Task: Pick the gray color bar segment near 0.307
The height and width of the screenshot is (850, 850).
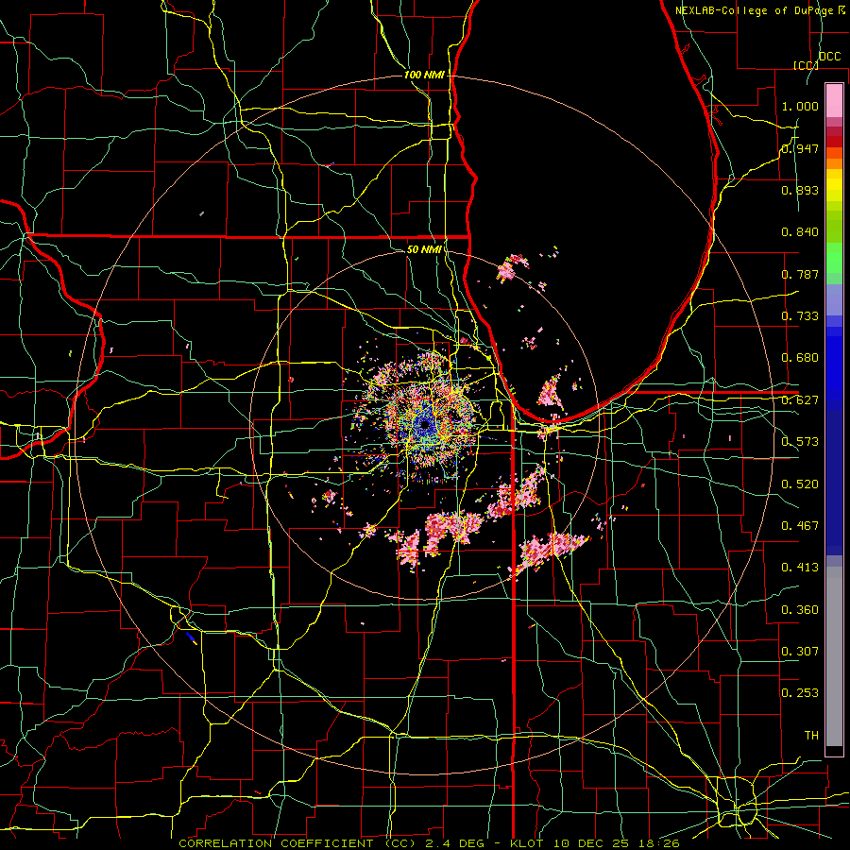Action: (834, 656)
